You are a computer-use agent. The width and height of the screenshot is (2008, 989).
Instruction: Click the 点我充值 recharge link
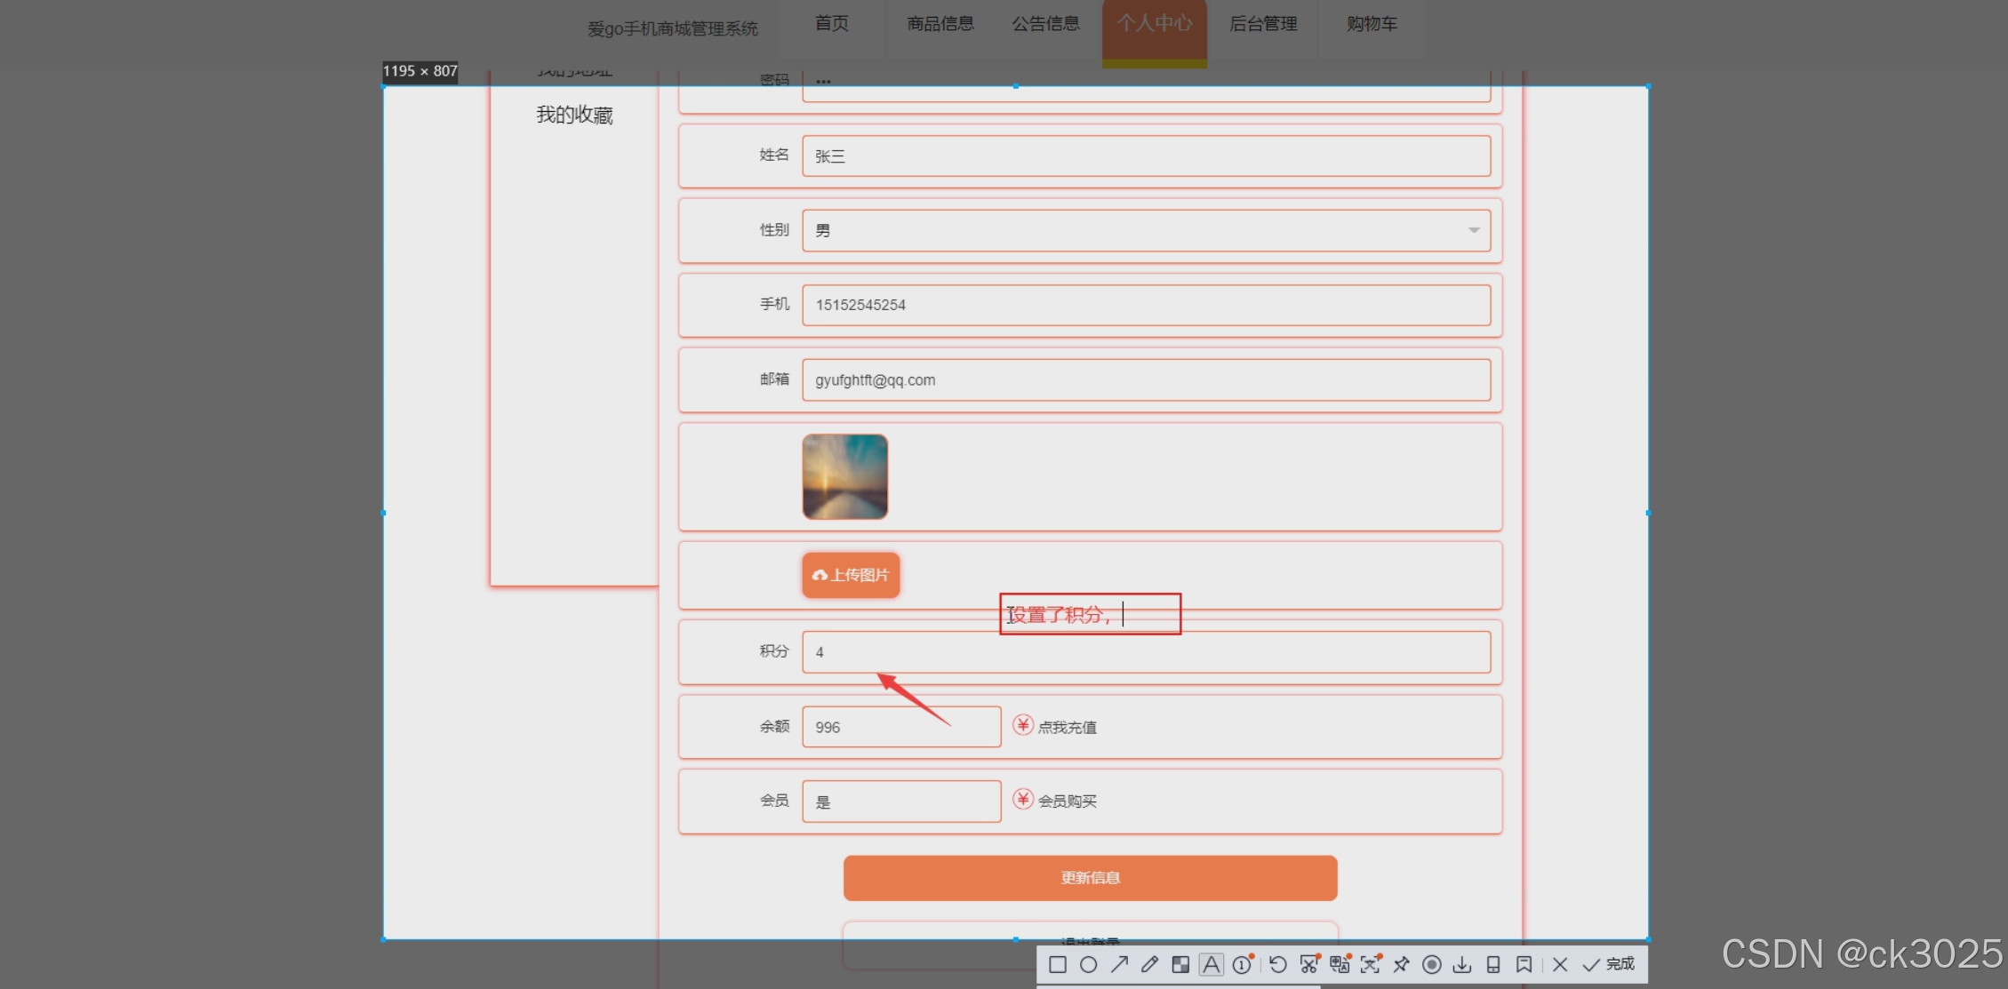(x=1066, y=727)
